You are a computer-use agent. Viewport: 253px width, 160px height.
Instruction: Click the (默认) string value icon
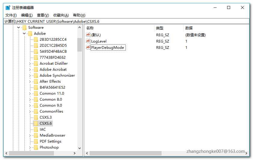(x=88, y=35)
